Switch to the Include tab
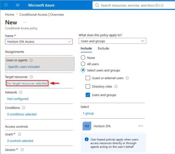175x154 pixels. 86,48
